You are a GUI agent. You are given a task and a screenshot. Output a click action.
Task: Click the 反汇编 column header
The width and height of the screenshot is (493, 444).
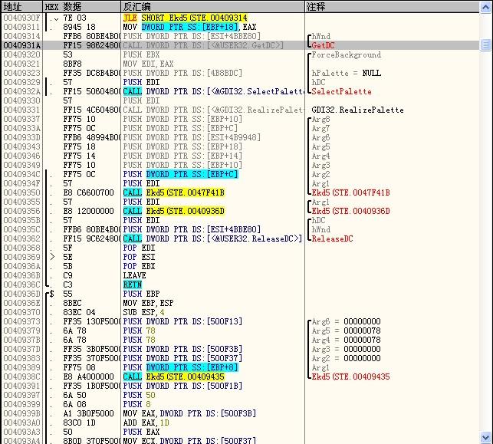tap(138, 6)
